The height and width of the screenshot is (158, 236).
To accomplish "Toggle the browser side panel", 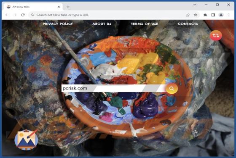I will pos(213,15).
